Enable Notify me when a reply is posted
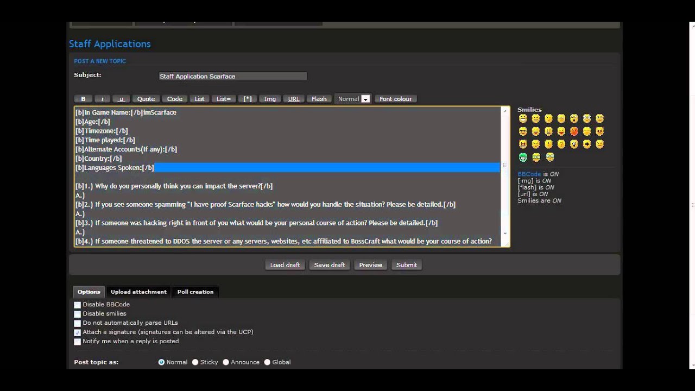Viewport: 695px width, 391px height. point(78,342)
